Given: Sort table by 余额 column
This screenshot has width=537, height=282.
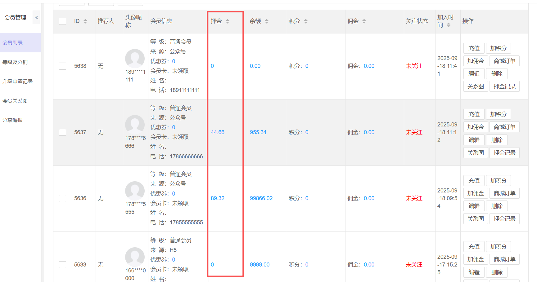Looking at the screenshot, I should (267, 21).
